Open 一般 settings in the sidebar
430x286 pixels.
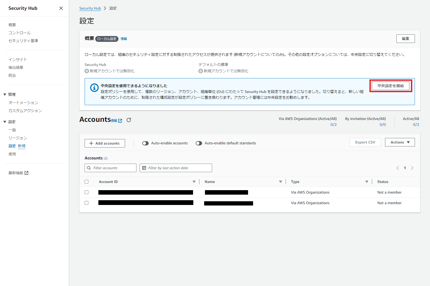coord(12,130)
